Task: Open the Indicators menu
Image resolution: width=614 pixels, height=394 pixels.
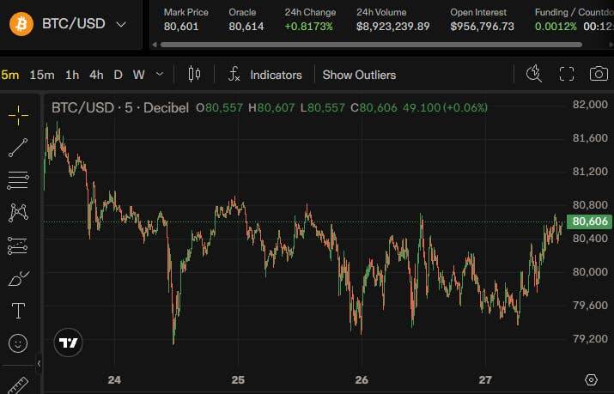Action: point(276,75)
